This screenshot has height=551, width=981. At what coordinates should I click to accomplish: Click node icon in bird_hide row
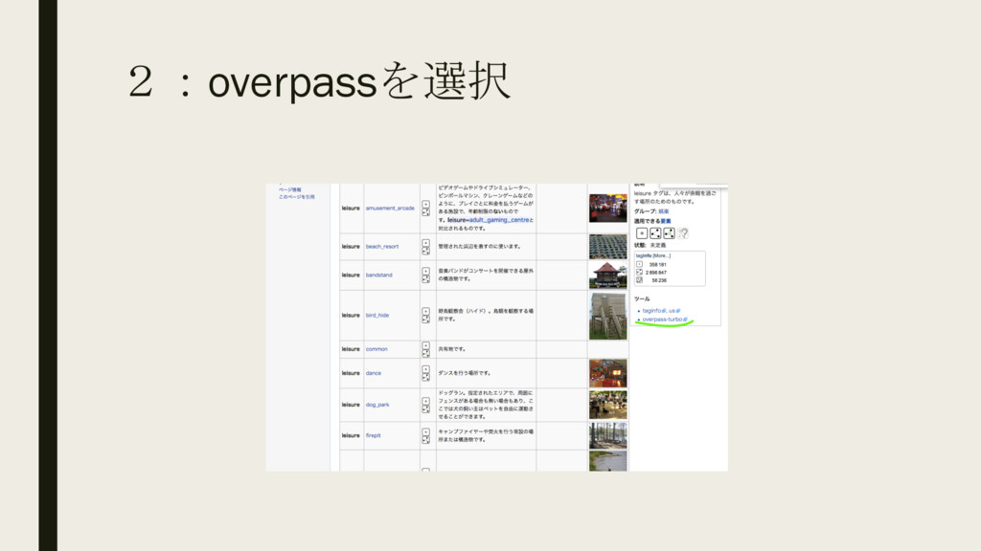tap(425, 311)
